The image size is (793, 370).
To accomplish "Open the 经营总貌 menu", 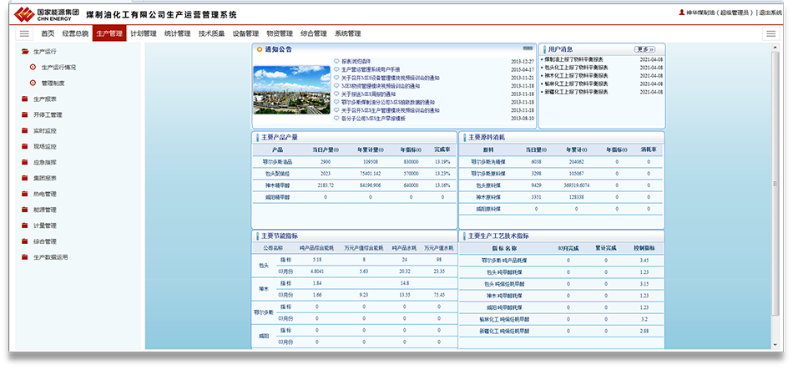I will coord(75,34).
